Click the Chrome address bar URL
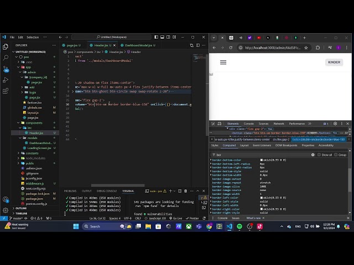 273,48
